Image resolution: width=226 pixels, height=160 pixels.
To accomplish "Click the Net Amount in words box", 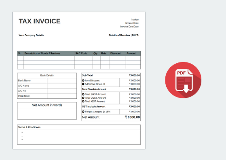I will tap(47, 111).
